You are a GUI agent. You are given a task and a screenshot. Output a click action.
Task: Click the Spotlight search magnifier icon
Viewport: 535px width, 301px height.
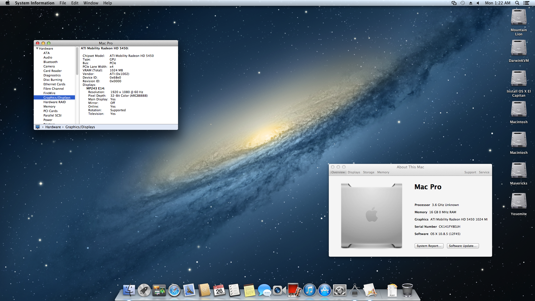pyautogui.click(x=517, y=3)
